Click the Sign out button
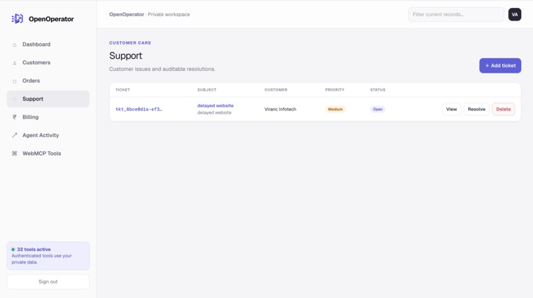This screenshot has height=298, width=533. tap(48, 281)
